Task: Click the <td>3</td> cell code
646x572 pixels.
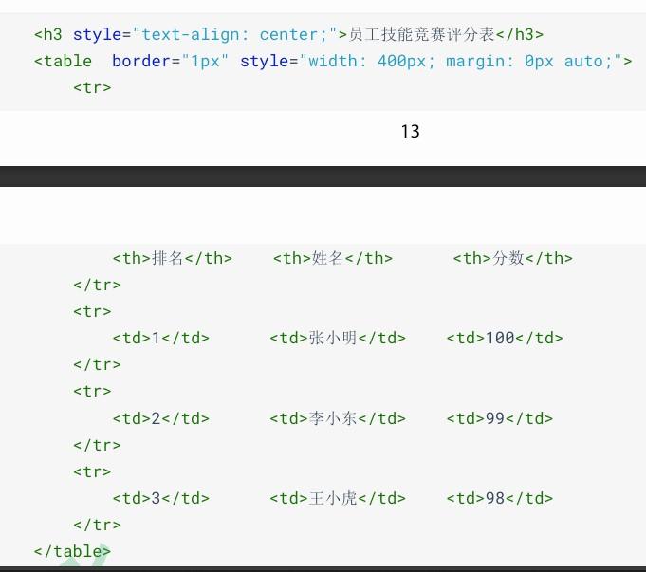Action: [161, 498]
